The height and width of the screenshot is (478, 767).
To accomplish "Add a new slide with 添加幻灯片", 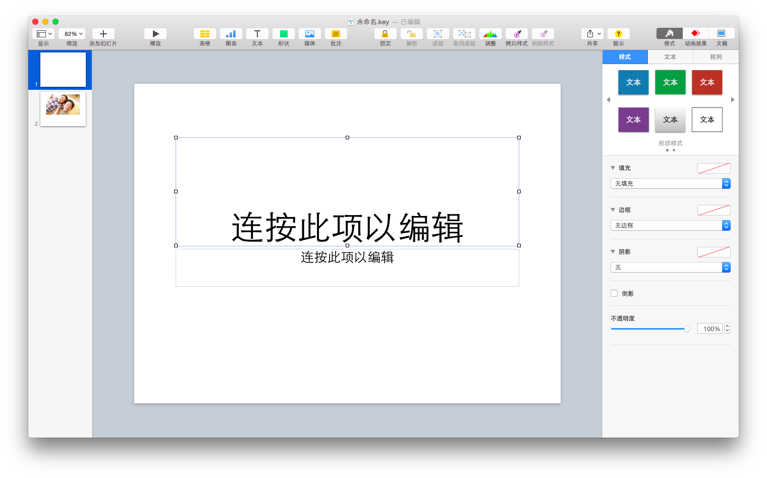I will [x=103, y=33].
